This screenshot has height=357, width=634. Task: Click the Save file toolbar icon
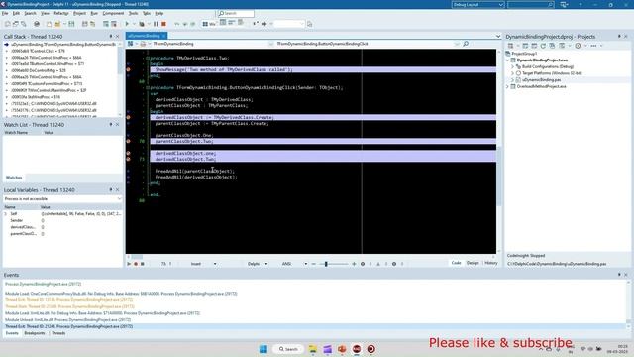71,24
